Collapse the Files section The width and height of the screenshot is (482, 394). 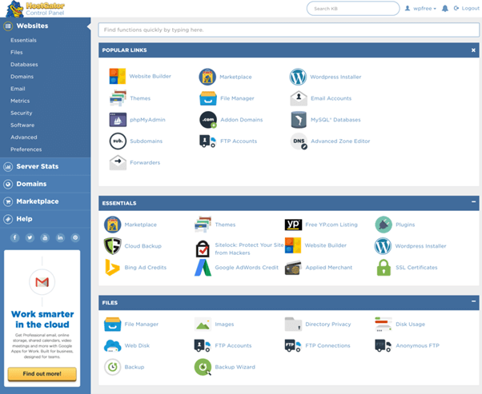click(473, 301)
